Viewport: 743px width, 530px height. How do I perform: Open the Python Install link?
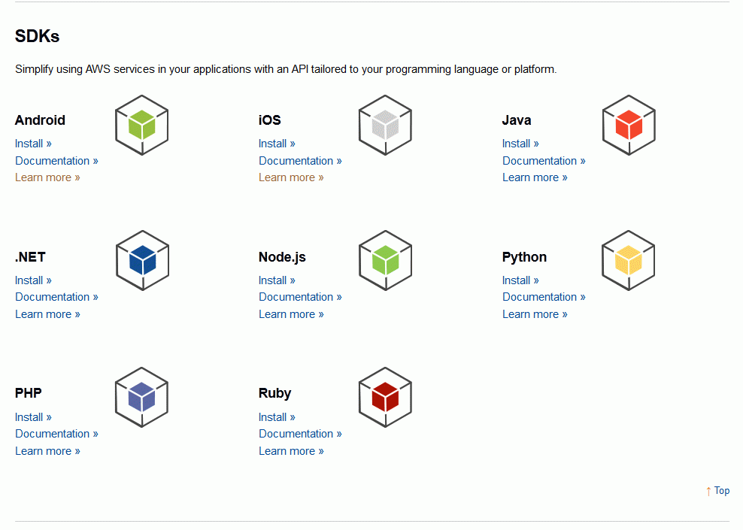click(520, 280)
